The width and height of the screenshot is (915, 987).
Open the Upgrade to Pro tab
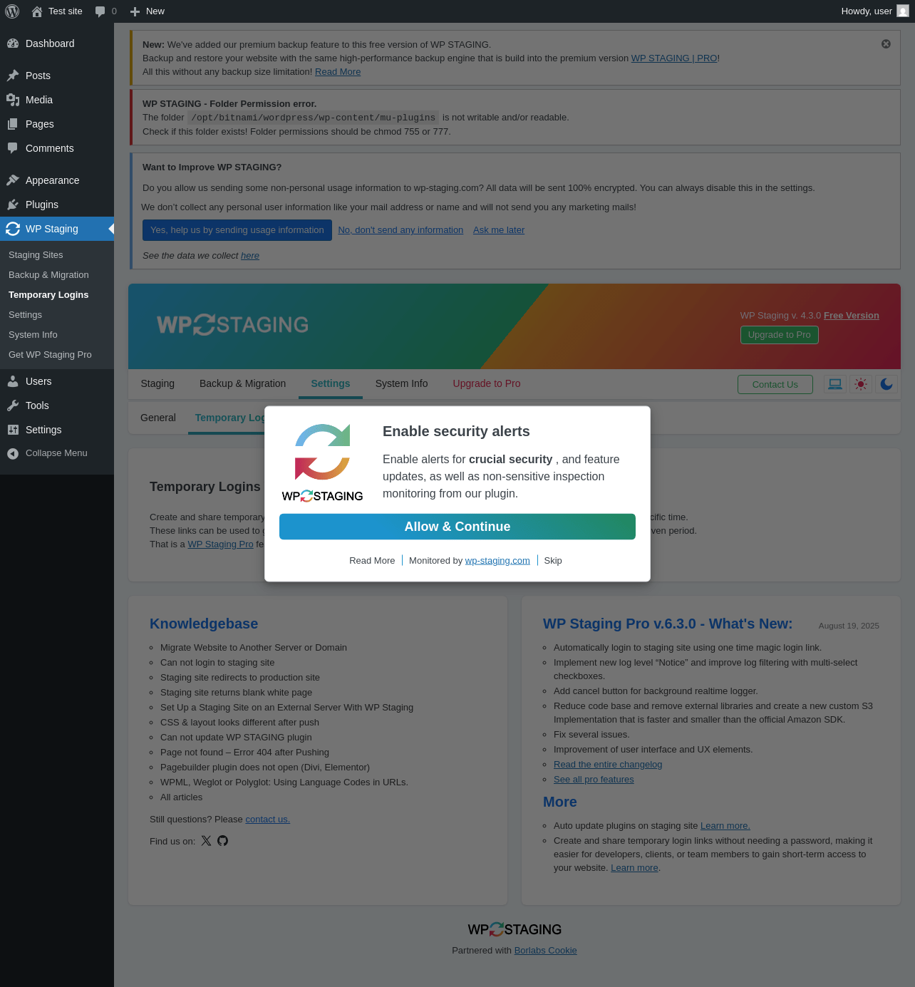click(487, 383)
